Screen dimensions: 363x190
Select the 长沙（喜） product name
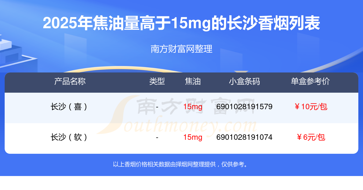pos(70,107)
